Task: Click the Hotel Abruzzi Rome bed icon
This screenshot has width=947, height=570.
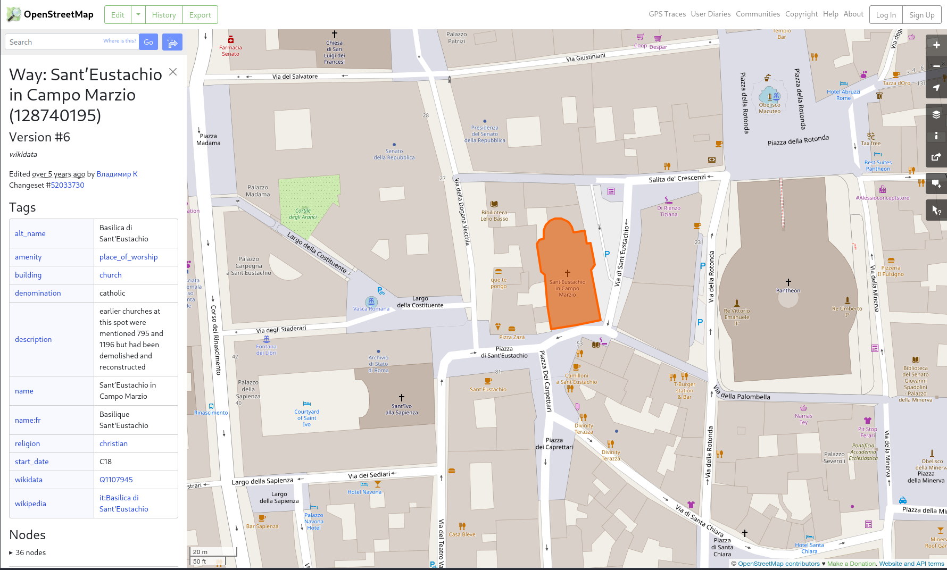Action: 844,84
